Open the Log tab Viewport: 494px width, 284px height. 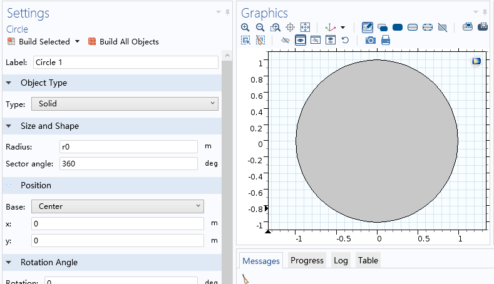click(341, 260)
